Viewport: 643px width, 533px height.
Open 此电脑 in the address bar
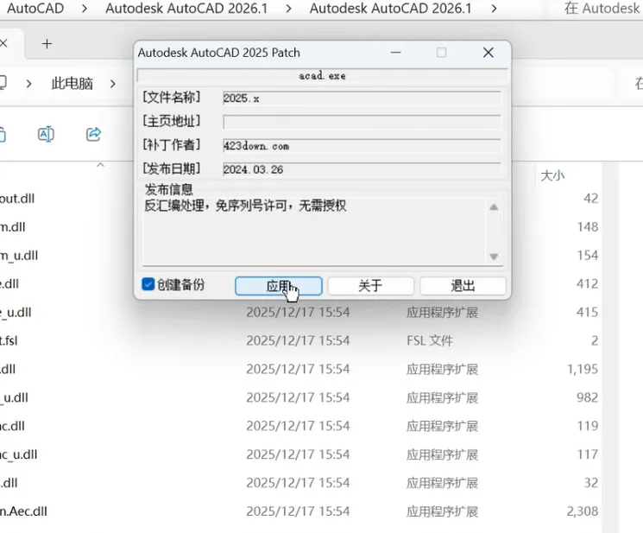[72, 84]
